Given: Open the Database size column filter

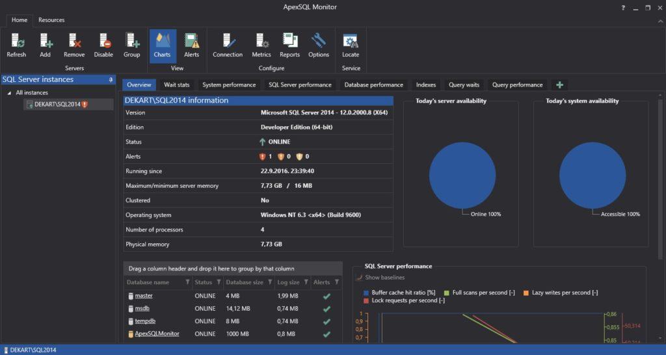Looking at the screenshot, I should click(x=270, y=282).
